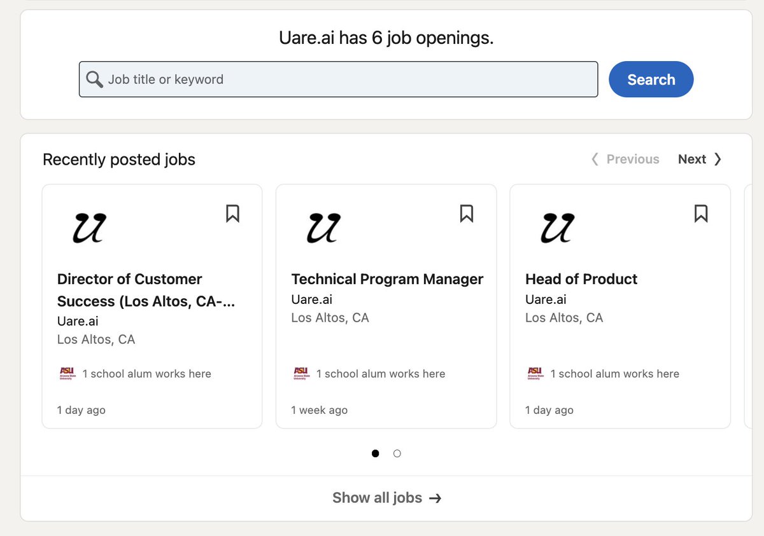This screenshot has width=764, height=536.
Task: Click the magnifier icon in job search field
Action: [x=94, y=79]
